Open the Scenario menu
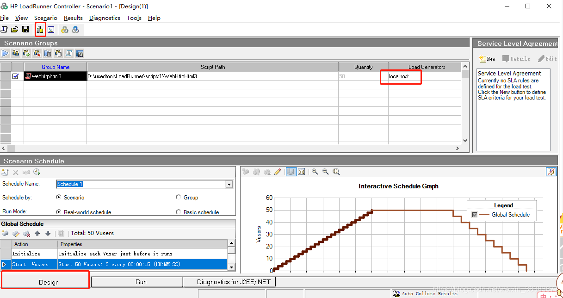 [x=46, y=18]
